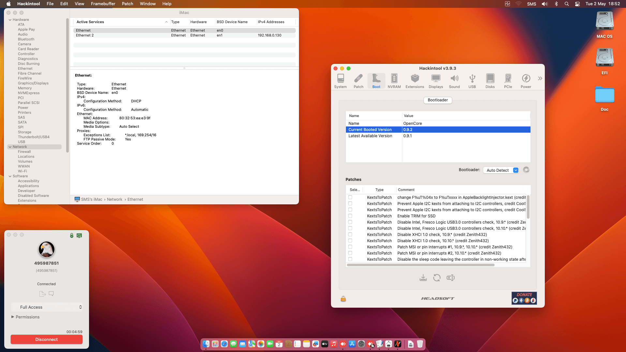The width and height of the screenshot is (626, 352).
Task: Open Control Center in the menu bar
Action: [577, 4]
